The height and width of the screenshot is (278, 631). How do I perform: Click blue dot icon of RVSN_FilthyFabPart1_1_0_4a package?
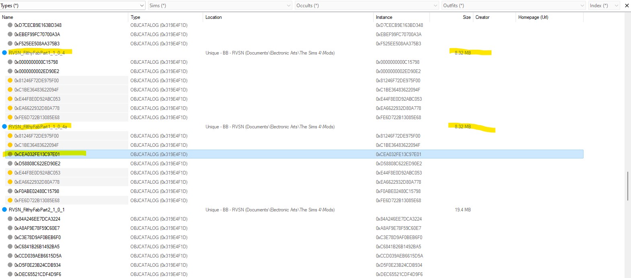[4, 126]
